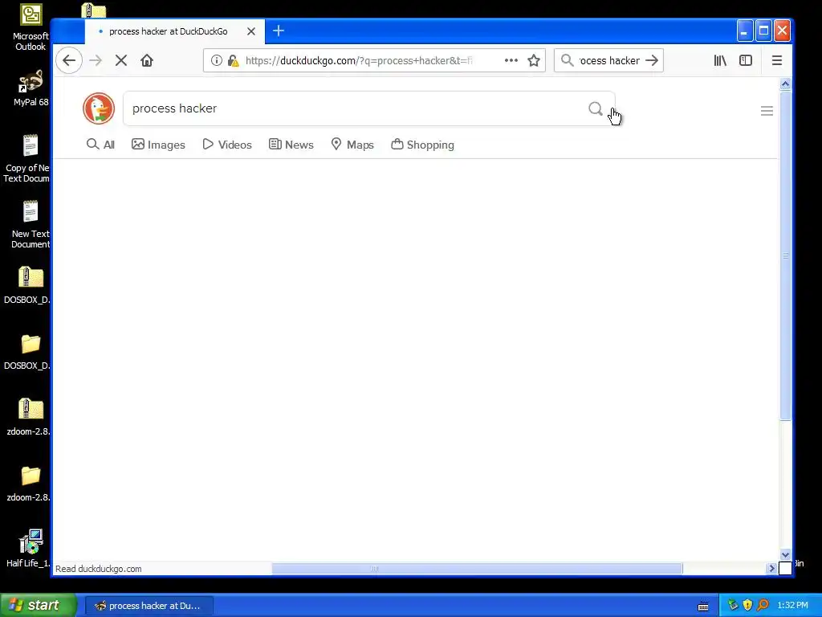
Task: Switch to Videos results
Action: [x=227, y=145]
